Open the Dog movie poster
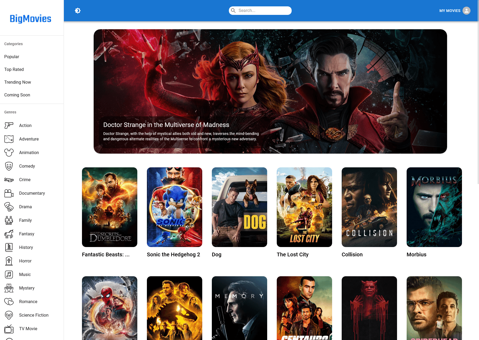The image size is (479, 340). (240, 207)
